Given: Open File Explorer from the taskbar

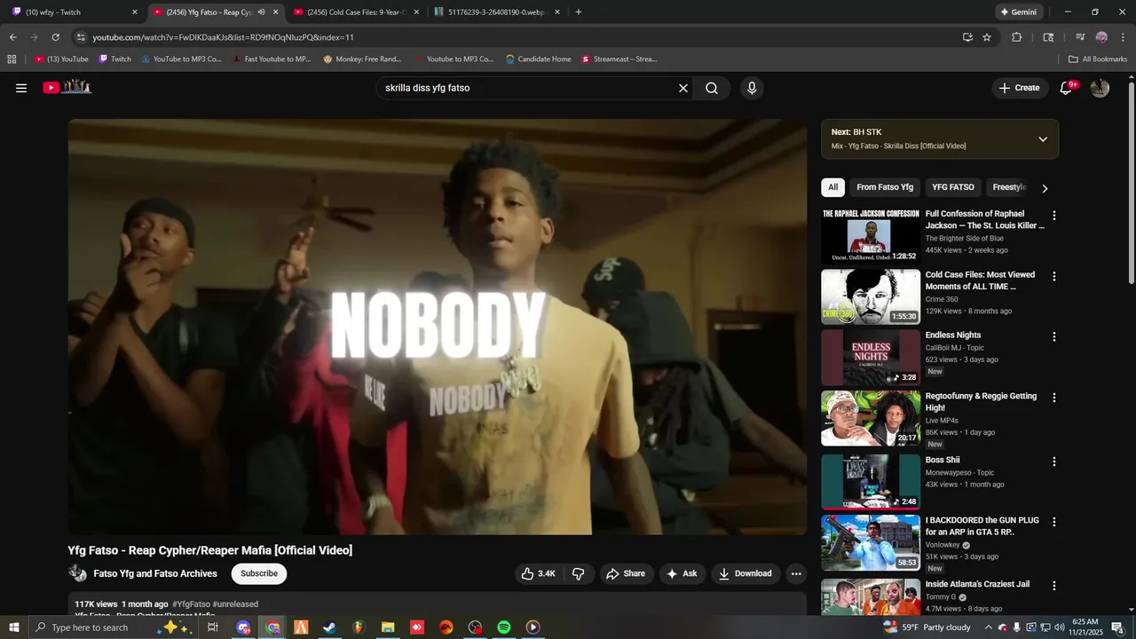Looking at the screenshot, I should pyautogui.click(x=388, y=627).
